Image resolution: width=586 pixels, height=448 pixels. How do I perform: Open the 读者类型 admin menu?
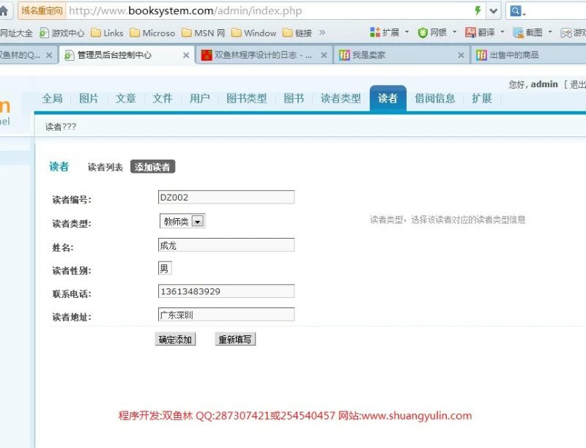[341, 99]
